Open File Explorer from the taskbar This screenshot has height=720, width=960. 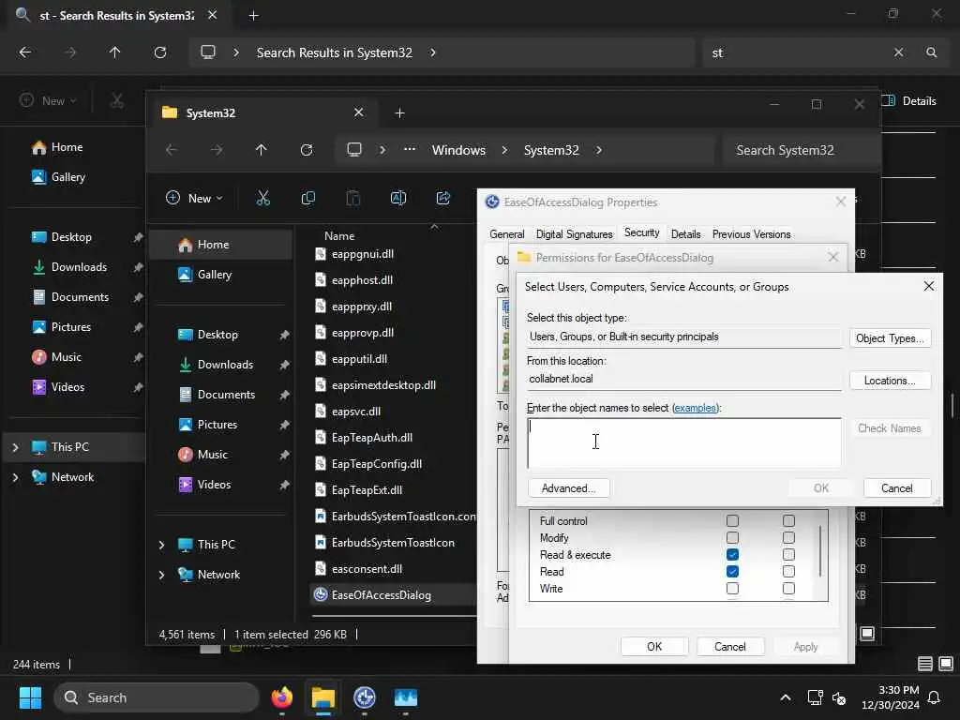(x=323, y=697)
